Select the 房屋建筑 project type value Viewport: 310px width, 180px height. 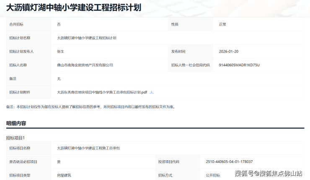click(x=64, y=175)
